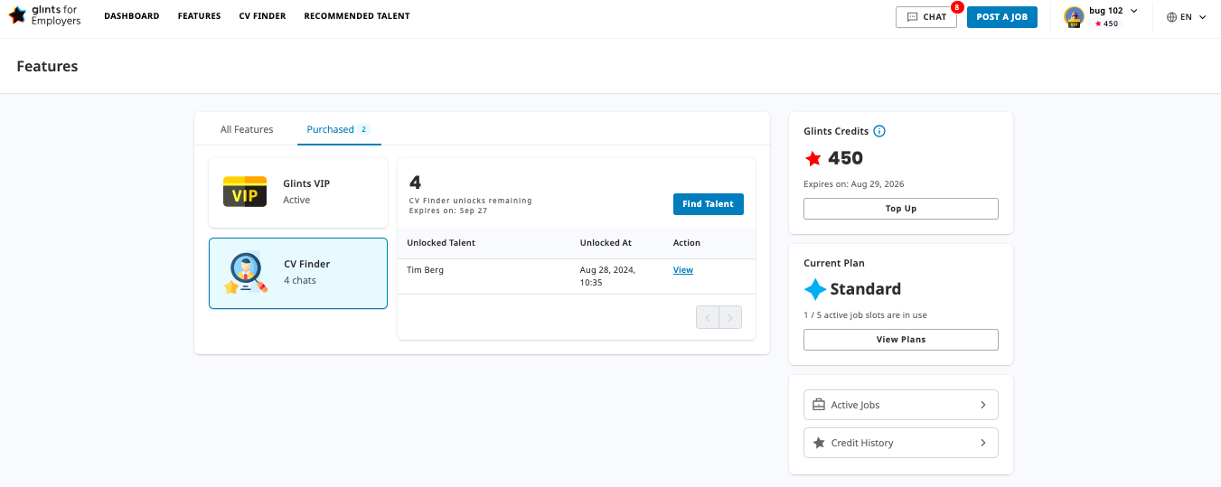Expand Active Jobs chevron arrow
1221x487 pixels.
tap(983, 405)
